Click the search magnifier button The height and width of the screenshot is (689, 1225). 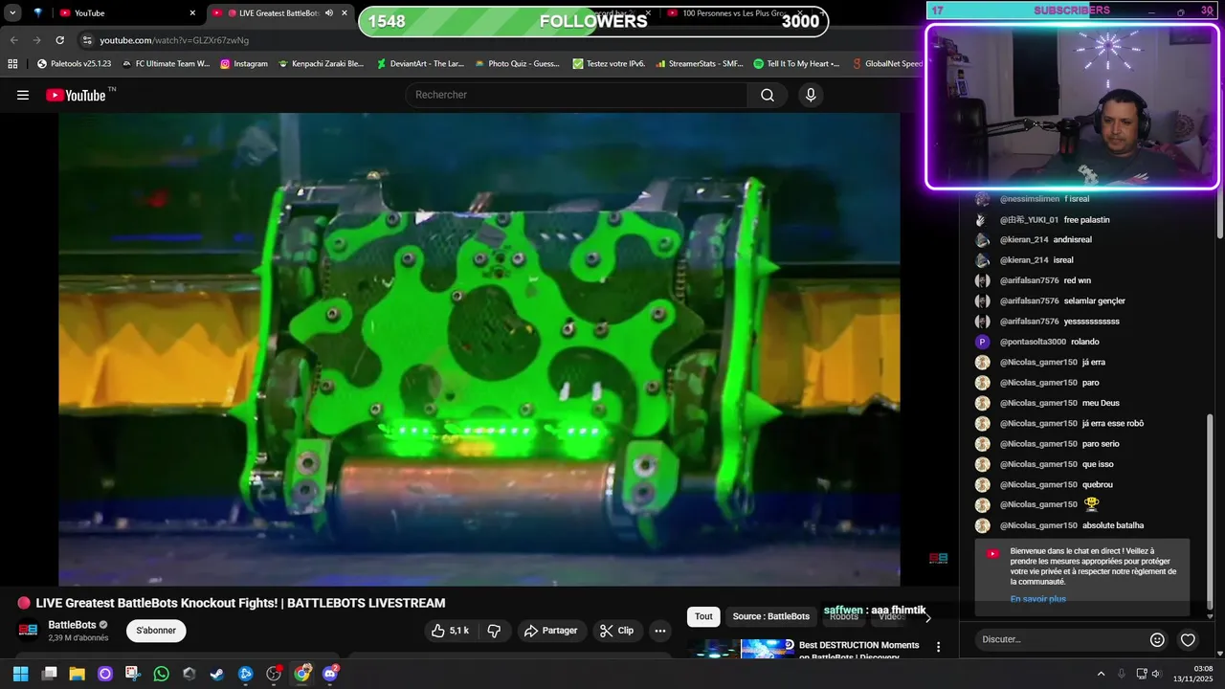(768, 95)
